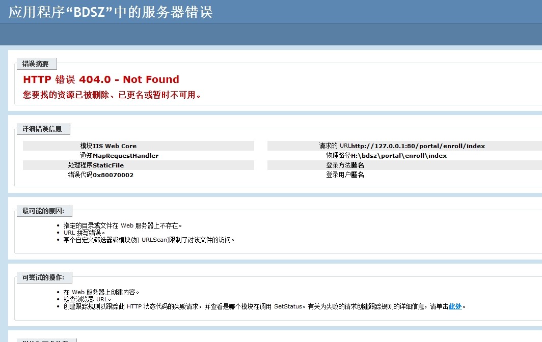Click the "可尝试的操作" section label
The width and height of the screenshot is (542, 342).
coord(43,277)
